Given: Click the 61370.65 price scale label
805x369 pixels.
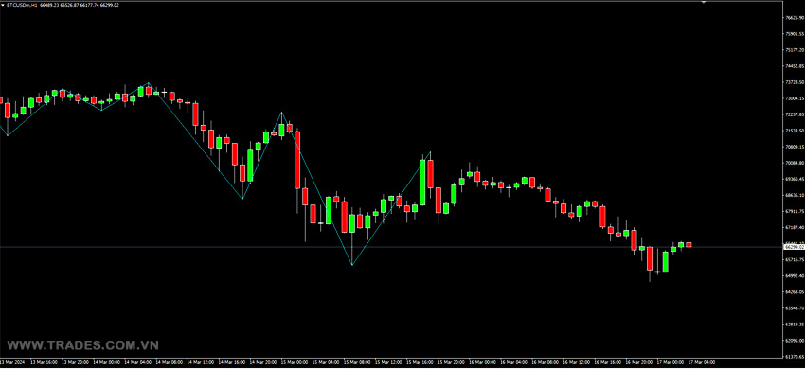Looking at the screenshot, I should coord(795,356).
